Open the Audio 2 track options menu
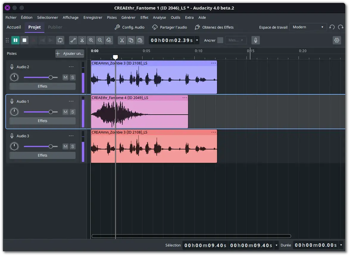 click(71, 67)
